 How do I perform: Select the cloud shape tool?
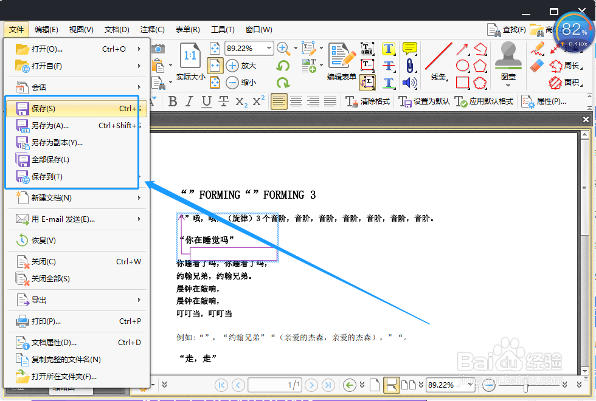480,83
